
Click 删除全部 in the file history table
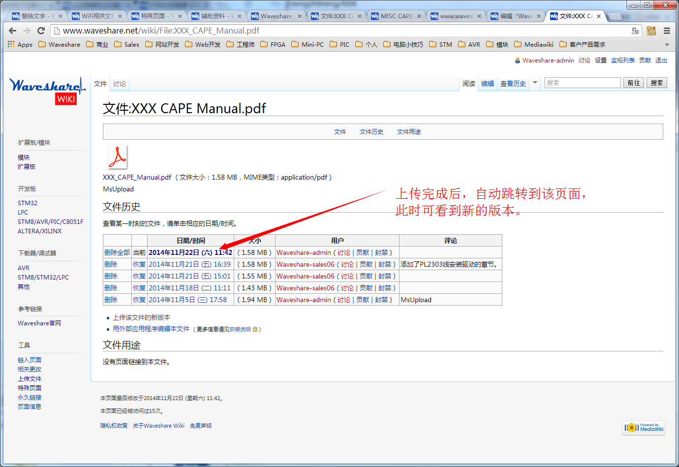tap(117, 252)
